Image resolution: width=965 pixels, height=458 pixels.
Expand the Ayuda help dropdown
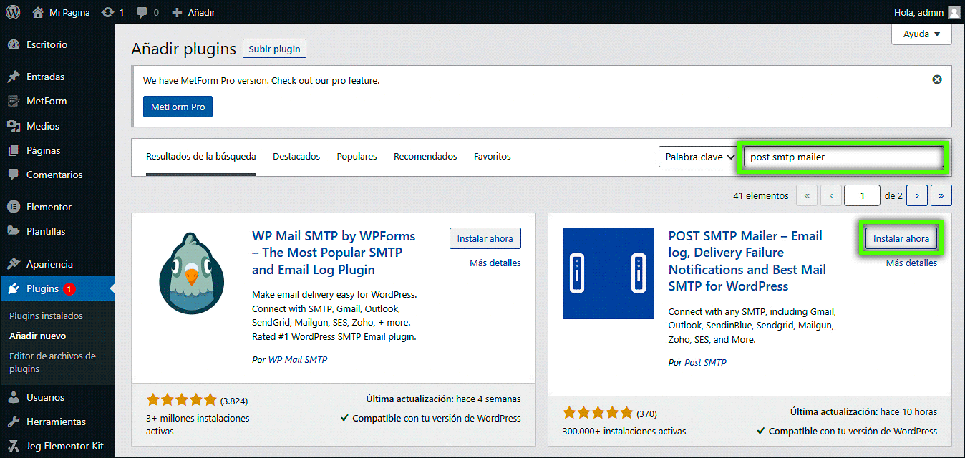[921, 34]
